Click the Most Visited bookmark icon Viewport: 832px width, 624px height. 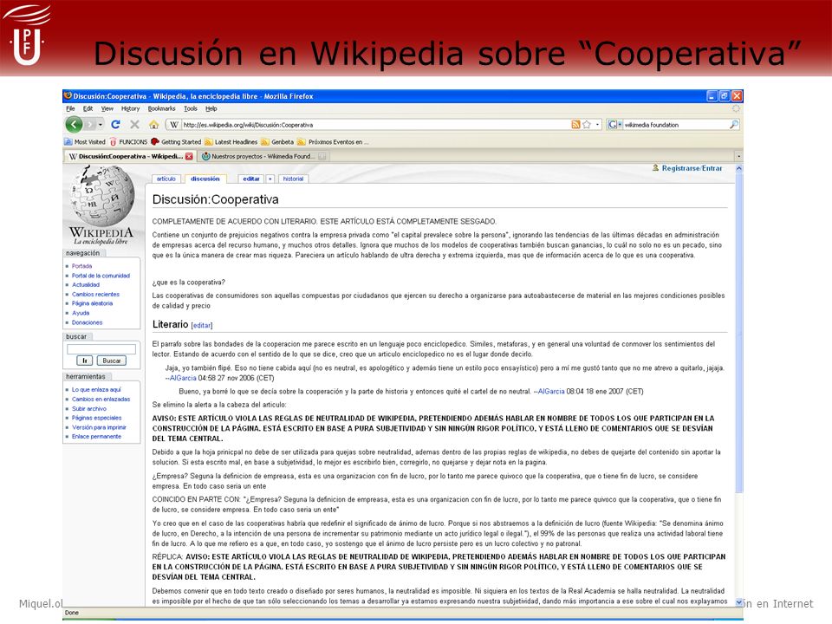68,141
